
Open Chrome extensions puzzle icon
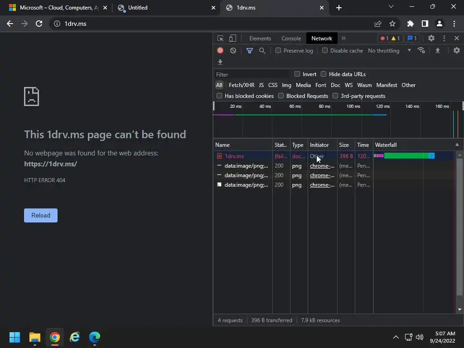411,24
